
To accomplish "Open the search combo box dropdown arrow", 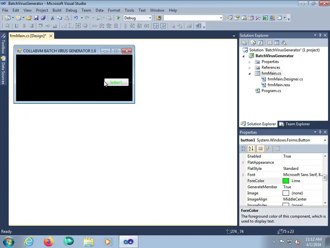I will [221, 18].
